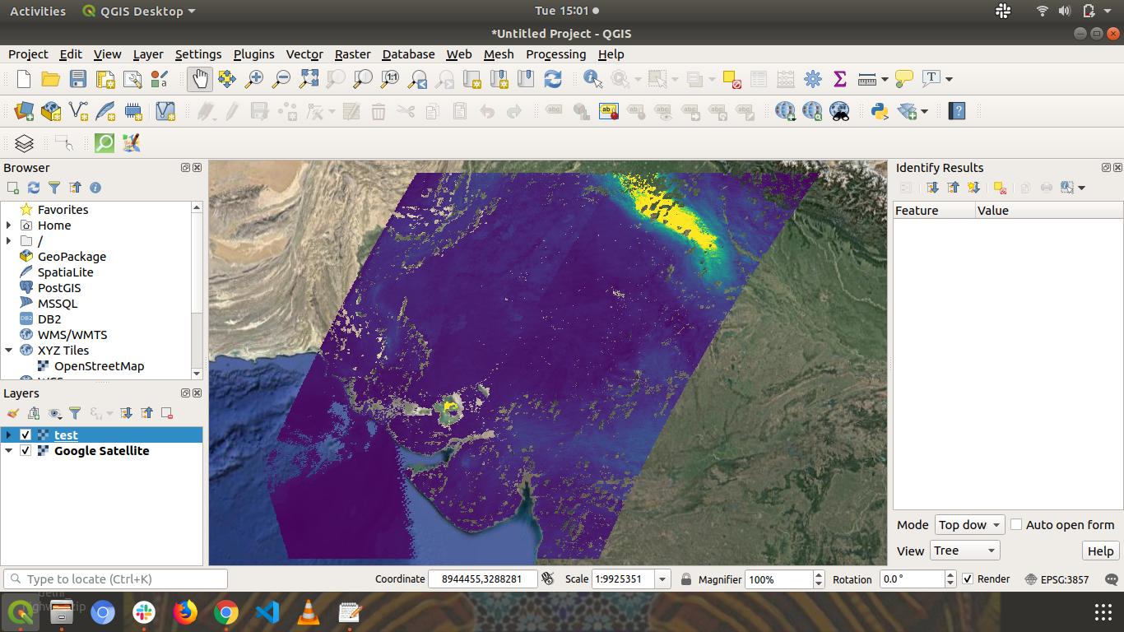Click the EPSG:3857 CRS button
The image size is (1124, 632).
1057,579
